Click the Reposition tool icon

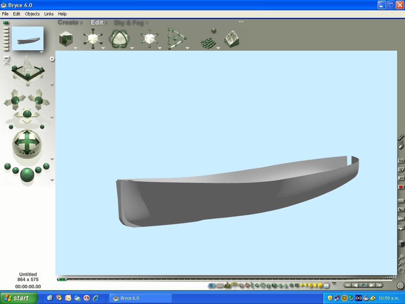[150, 39]
